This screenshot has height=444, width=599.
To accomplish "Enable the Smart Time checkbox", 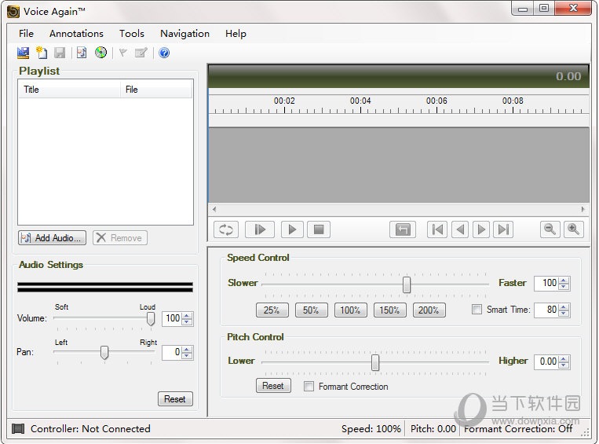I will (x=477, y=309).
